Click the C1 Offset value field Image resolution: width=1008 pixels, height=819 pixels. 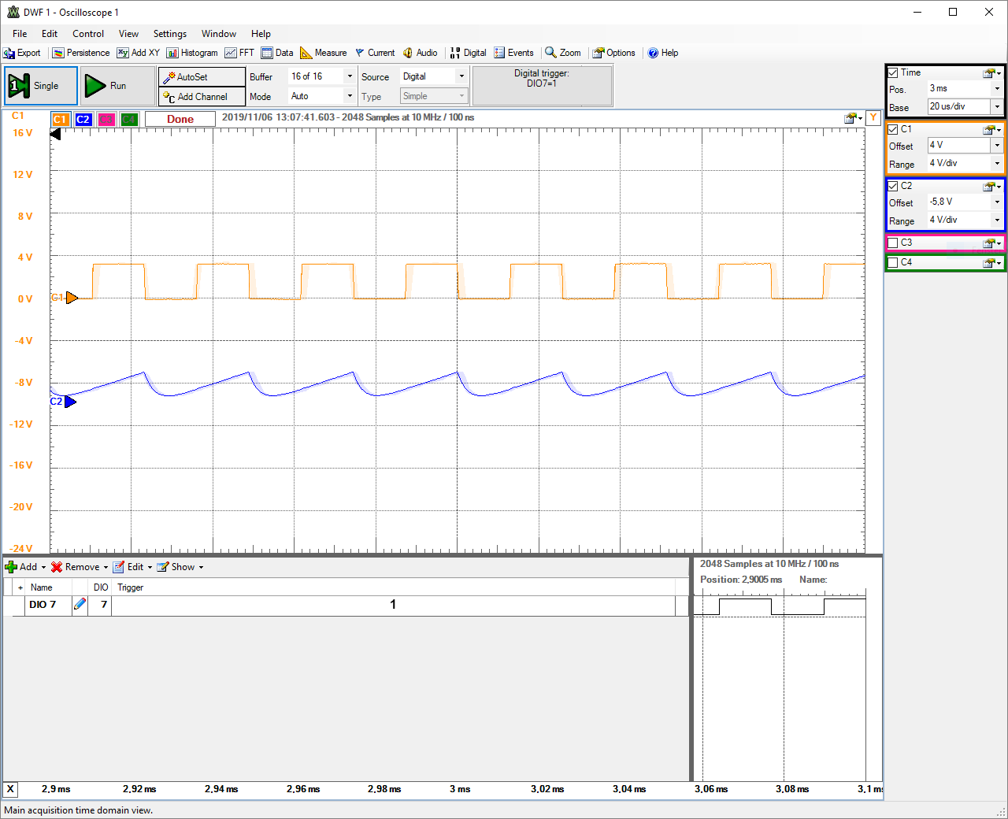coord(958,145)
